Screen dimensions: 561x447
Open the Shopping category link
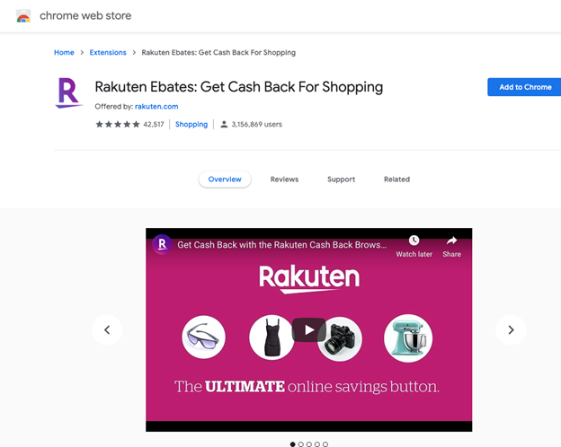pos(191,125)
